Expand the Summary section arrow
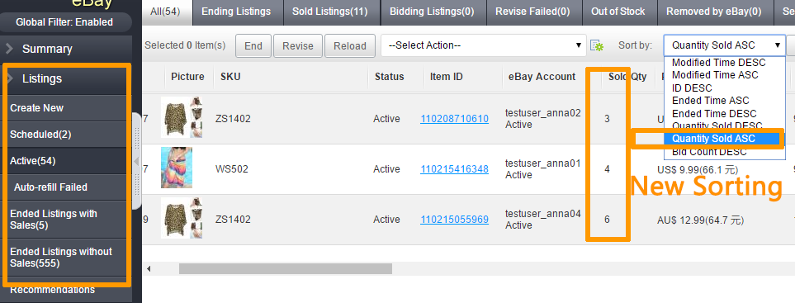This screenshot has width=795, height=303. click(10, 49)
